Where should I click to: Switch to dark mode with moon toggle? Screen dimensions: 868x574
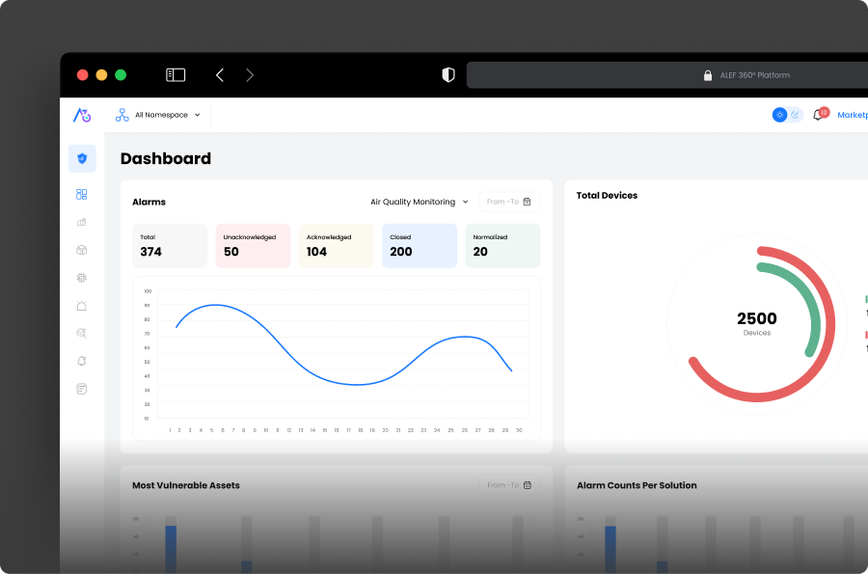(x=796, y=115)
